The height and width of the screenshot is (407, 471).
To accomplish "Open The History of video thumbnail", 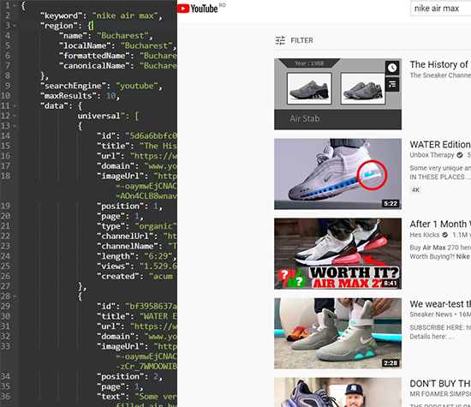I will (x=337, y=94).
